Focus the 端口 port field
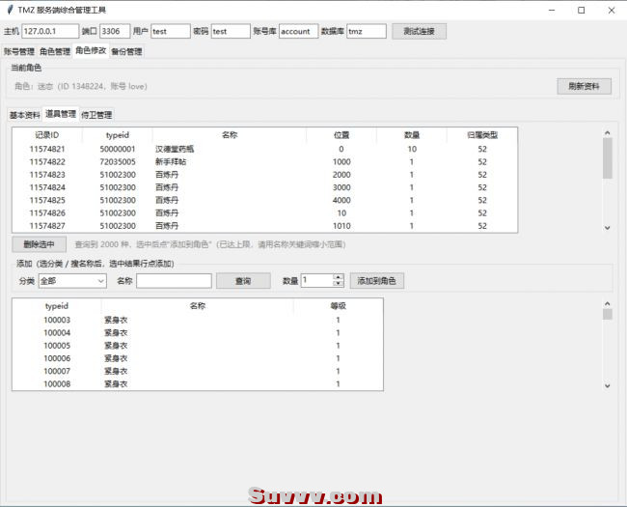 [115, 31]
